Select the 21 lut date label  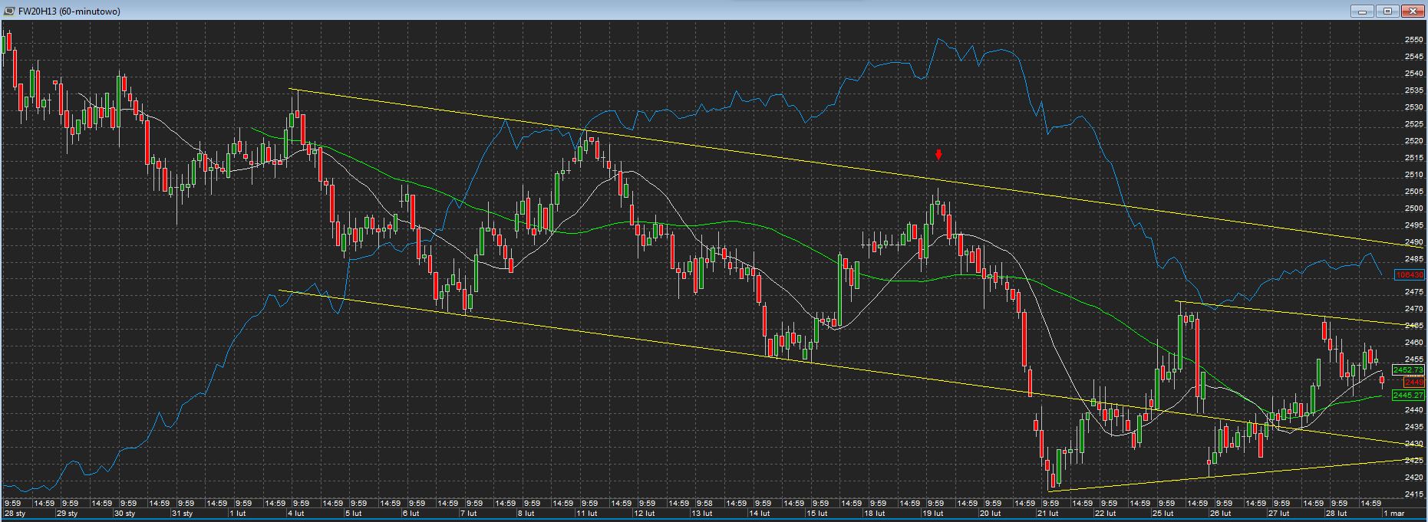[x=1047, y=514]
